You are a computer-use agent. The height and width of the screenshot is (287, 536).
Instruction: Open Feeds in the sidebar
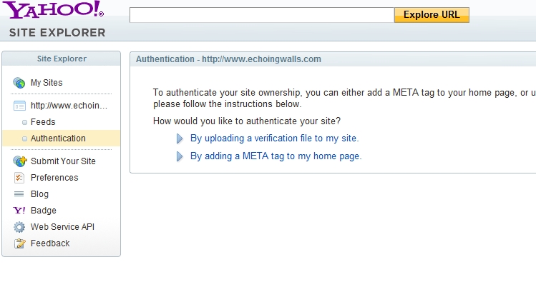[43, 122]
